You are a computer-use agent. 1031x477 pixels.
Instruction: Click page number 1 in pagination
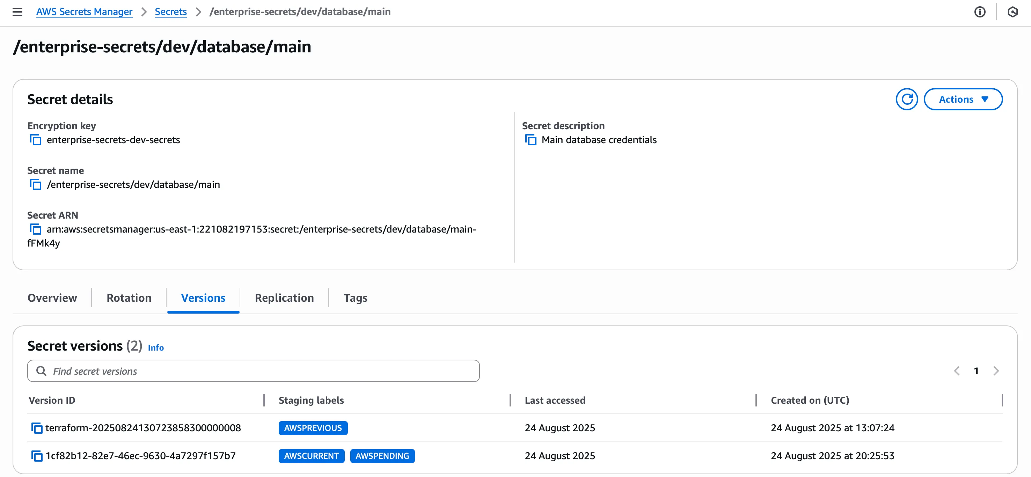(976, 371)
